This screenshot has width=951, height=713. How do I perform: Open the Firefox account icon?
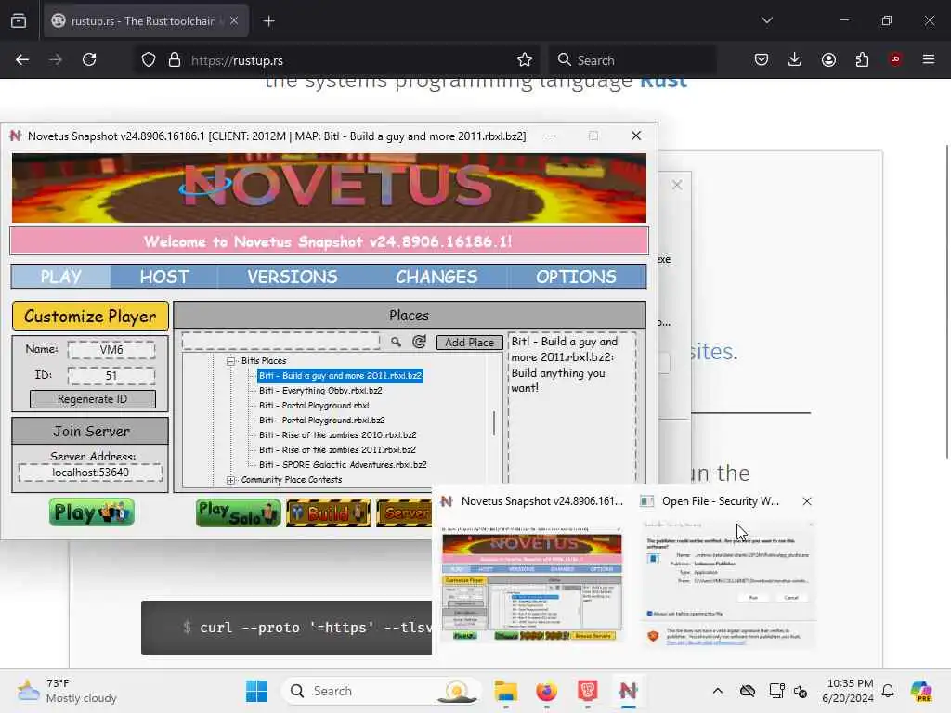pos(828,59)
